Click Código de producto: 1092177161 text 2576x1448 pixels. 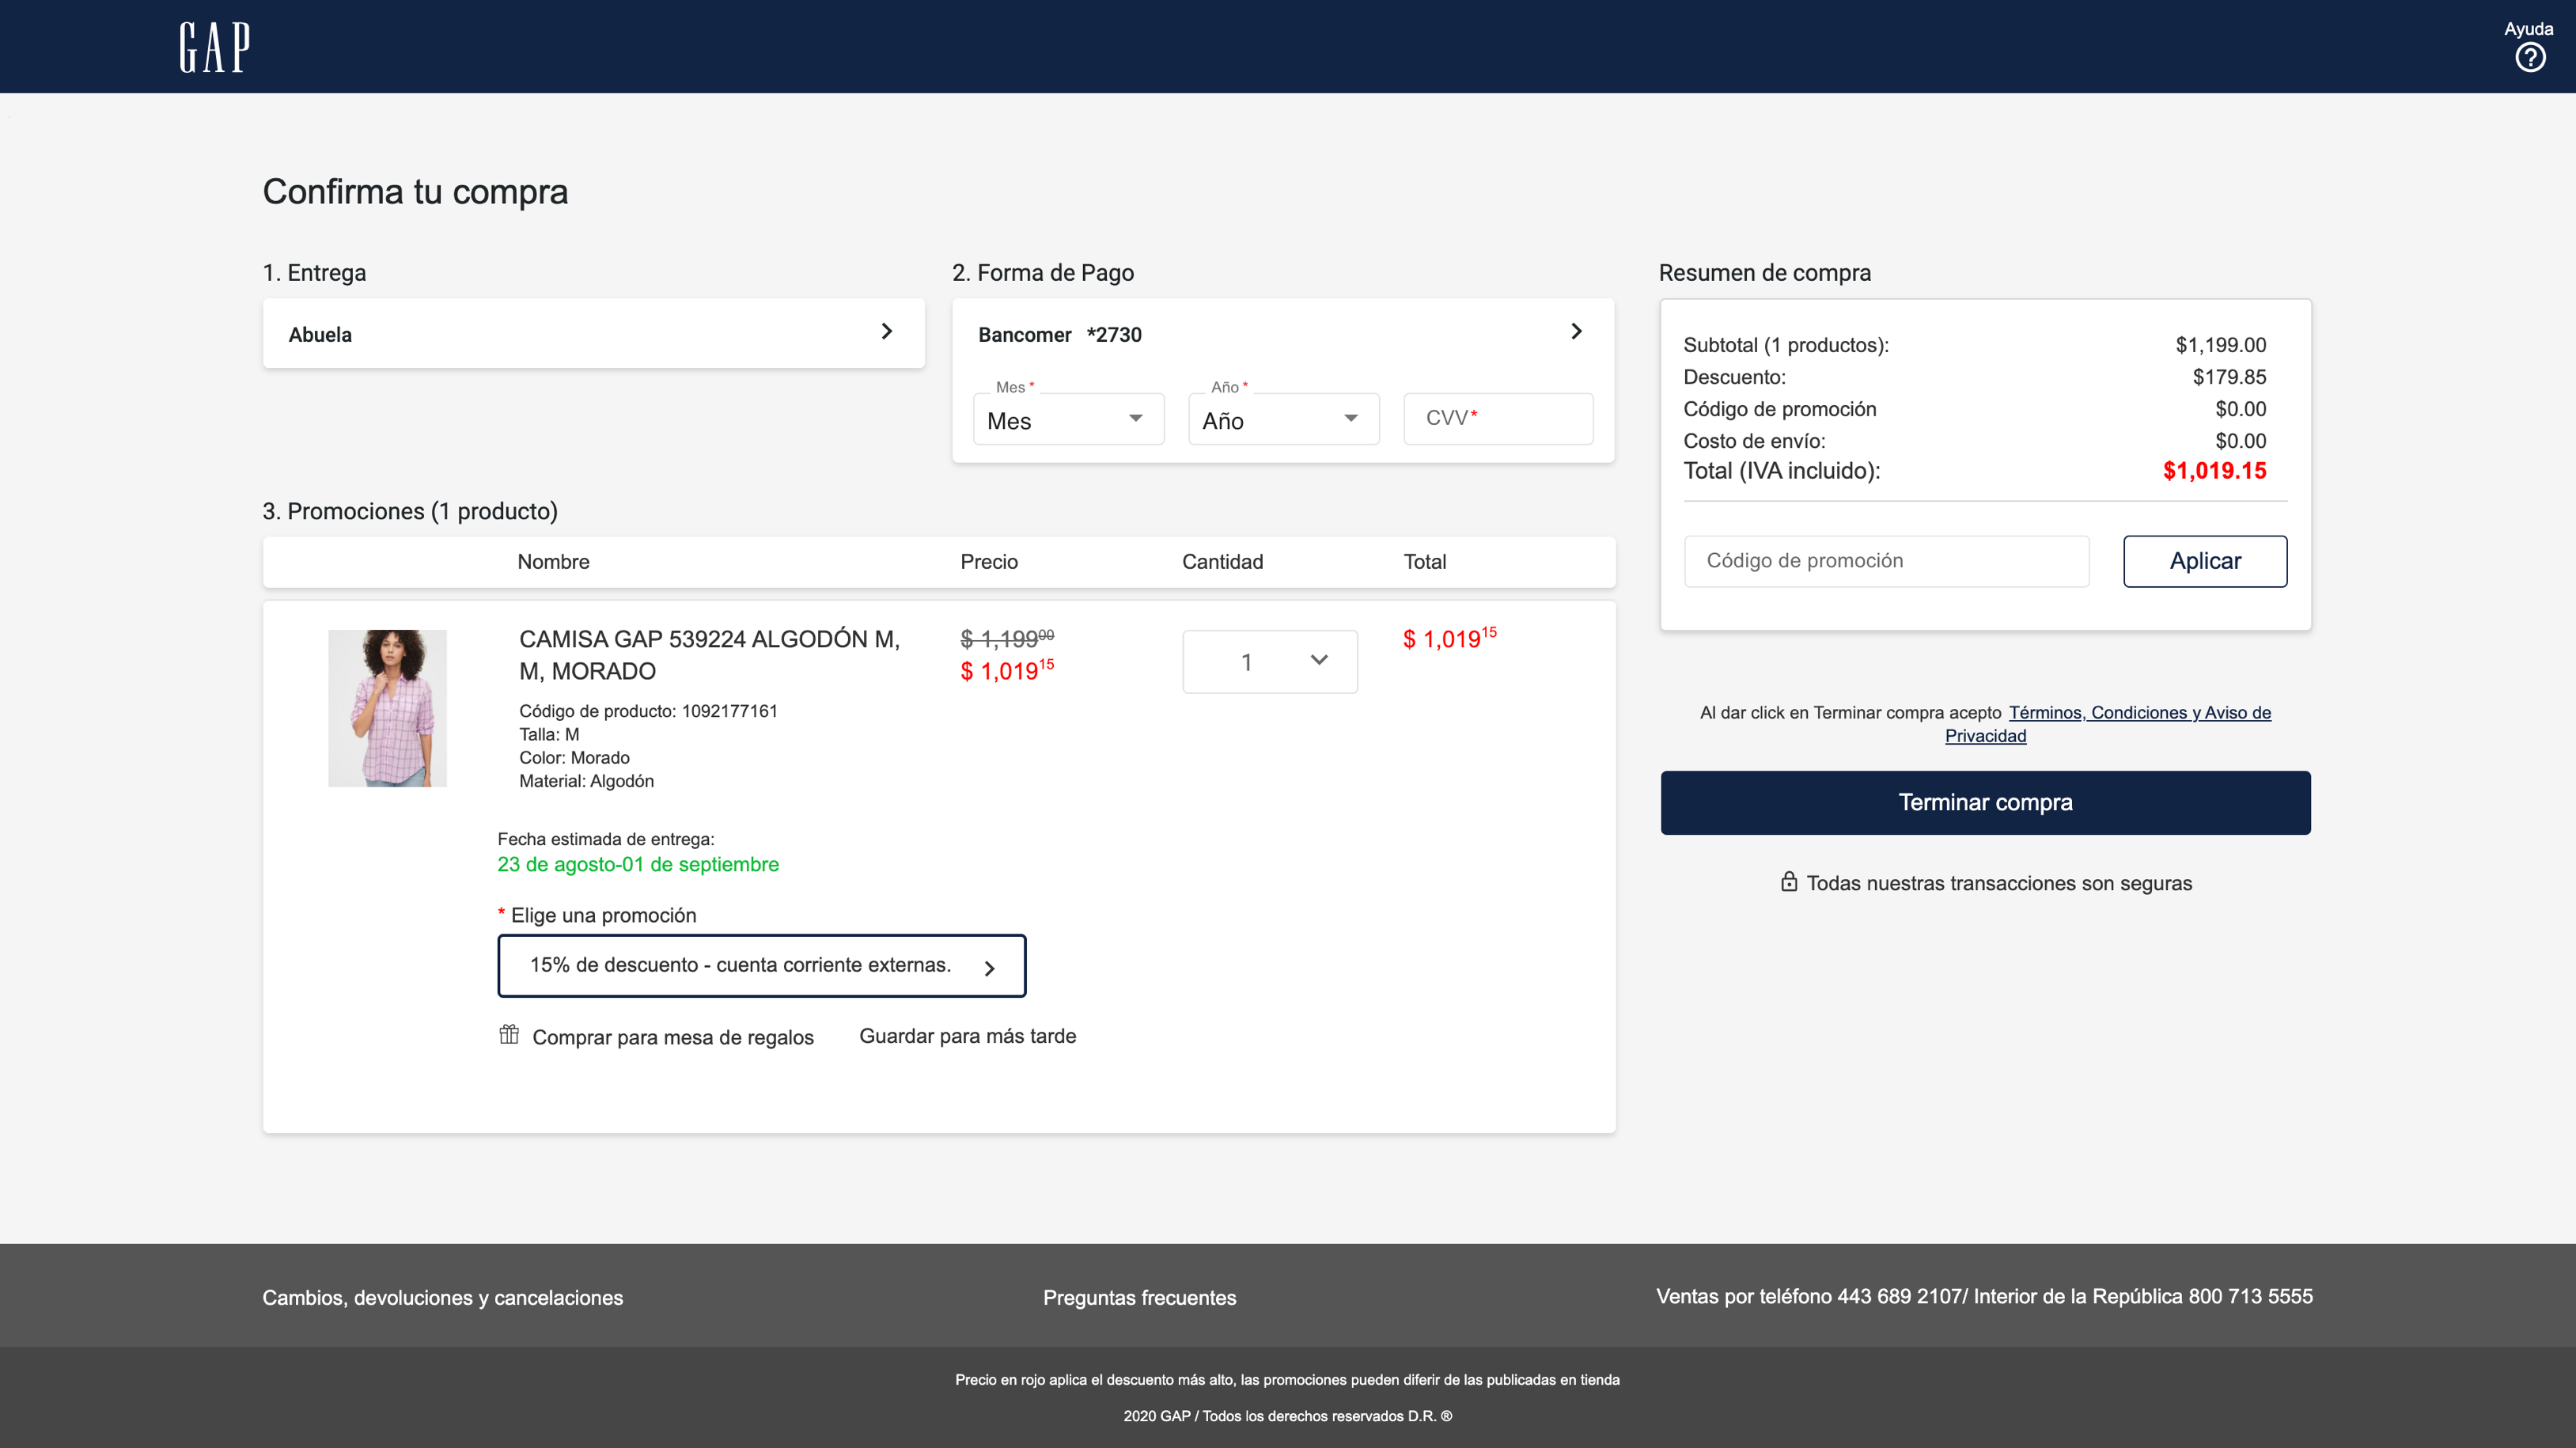pos(648,711)
